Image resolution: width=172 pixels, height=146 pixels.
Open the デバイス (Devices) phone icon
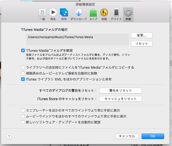click(116, 12)
